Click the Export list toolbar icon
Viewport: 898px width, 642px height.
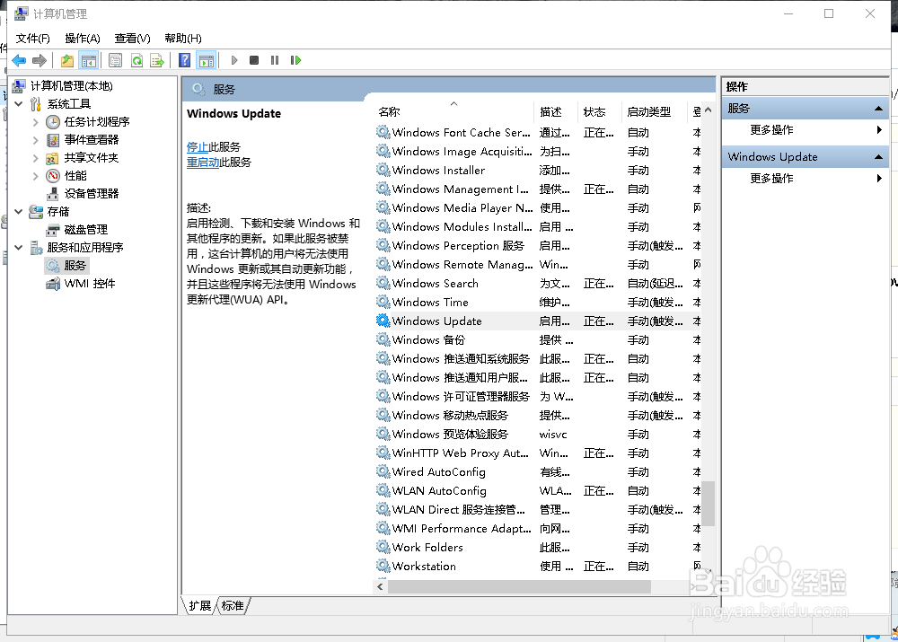[x=157, y=60]
